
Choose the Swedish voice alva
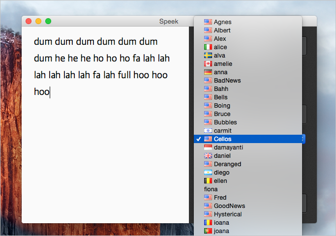tap(248, 55)
